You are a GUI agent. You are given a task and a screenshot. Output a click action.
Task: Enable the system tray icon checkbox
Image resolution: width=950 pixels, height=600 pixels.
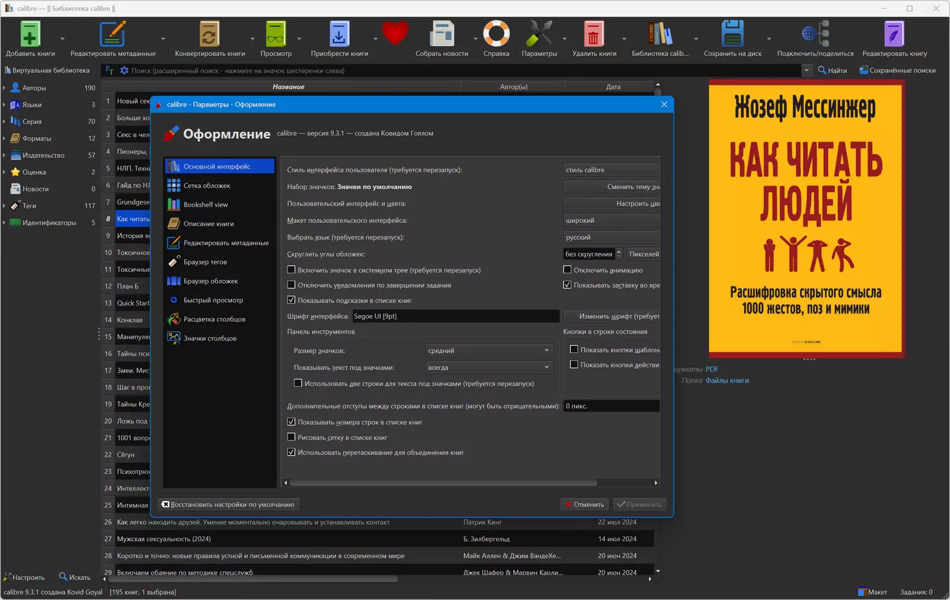(292, 270)
